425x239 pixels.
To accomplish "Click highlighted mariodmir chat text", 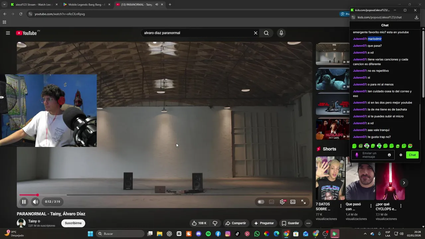I will click(x=375, y=39).
